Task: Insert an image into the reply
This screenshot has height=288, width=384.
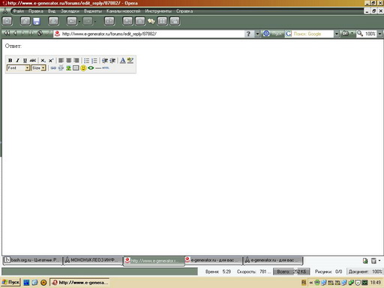Action: [68, 68]
